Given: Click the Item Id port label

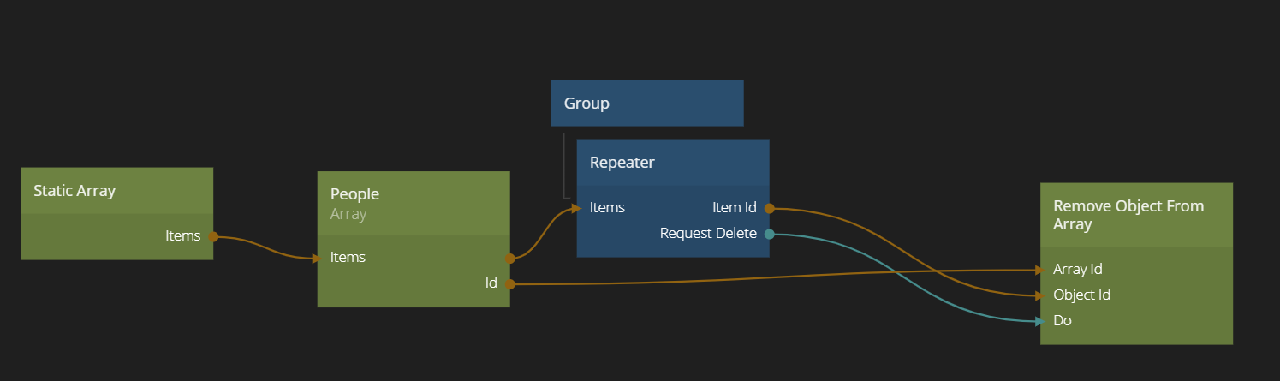Looking at the screenshot, I should click(x=735, y=208).
